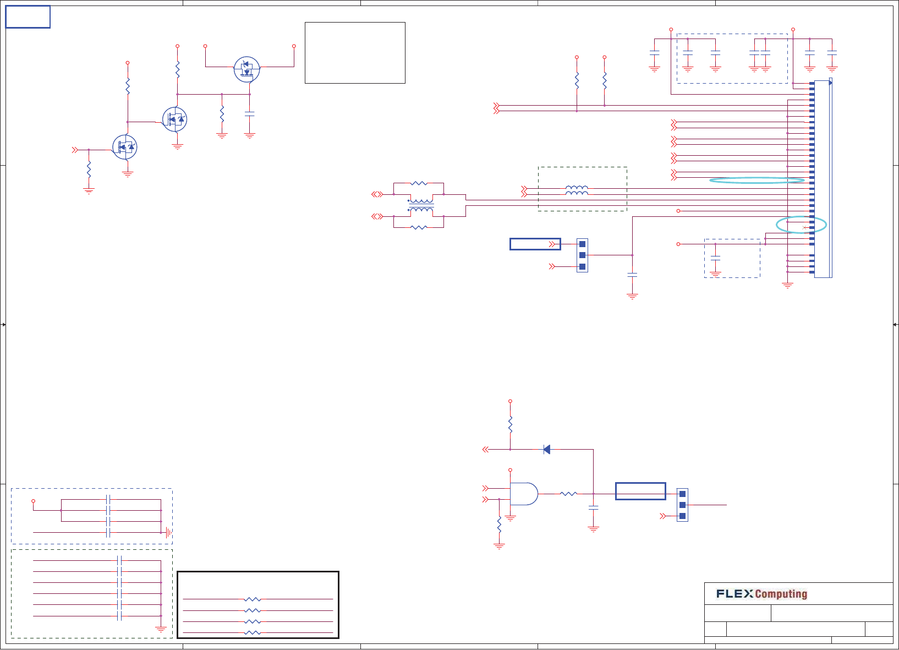Image resolution: width=899 pixels, height=650 pixels.
Task: Select the capacitor inside small blue dashed box
Action: click(x=715, y=258)
